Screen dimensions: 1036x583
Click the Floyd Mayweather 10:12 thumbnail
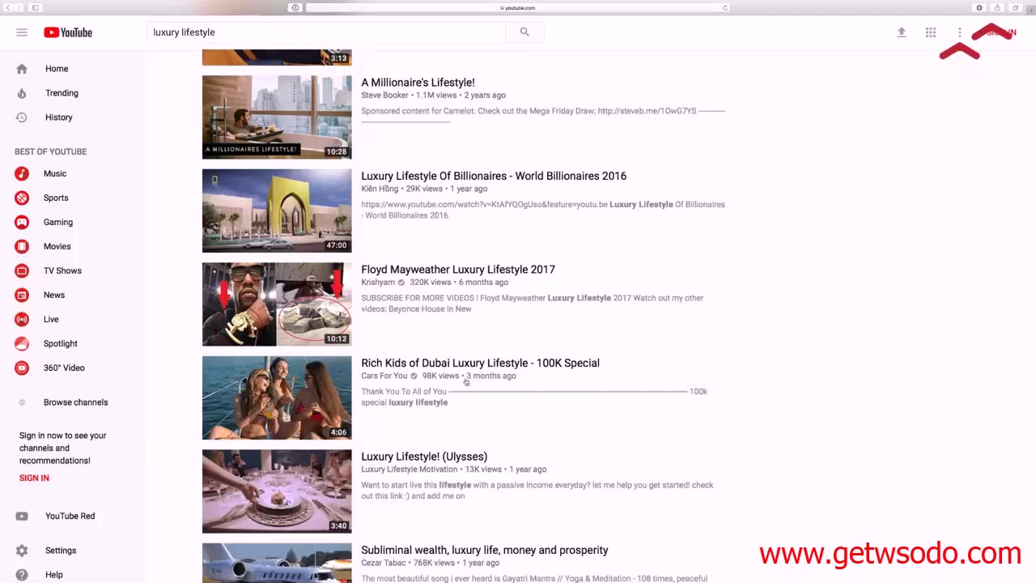277,304
